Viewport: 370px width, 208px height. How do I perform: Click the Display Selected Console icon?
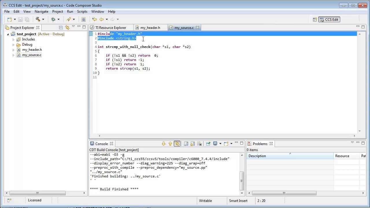[x=215, y=144]
